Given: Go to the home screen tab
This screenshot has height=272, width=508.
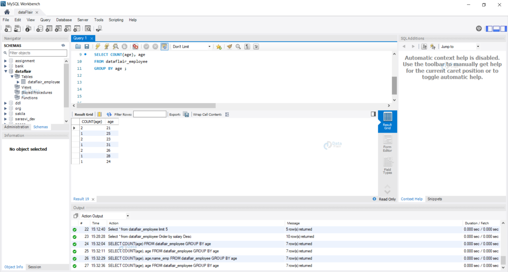Looking at the screenshot, I should 7,12.
